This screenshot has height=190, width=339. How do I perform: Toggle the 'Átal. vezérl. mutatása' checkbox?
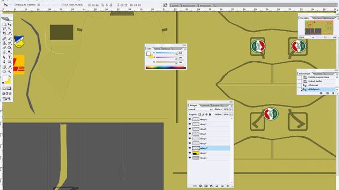[63, 5]
